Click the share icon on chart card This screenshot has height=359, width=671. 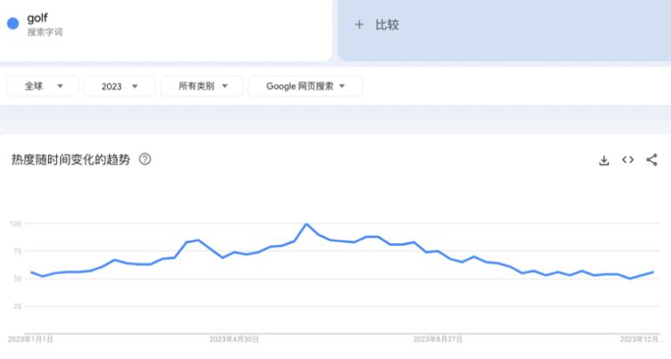pyautogui.click(x=652, y=160)
